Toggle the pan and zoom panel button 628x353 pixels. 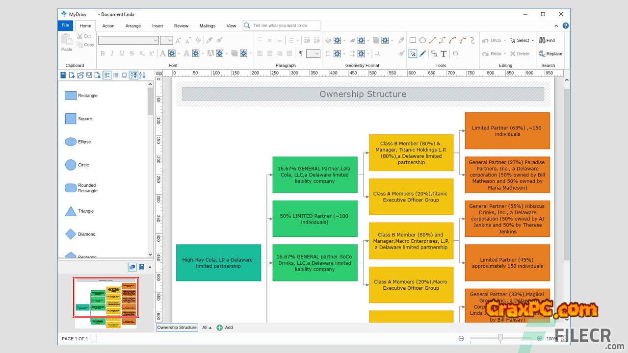pyautogui.click(x=132, y=267)
